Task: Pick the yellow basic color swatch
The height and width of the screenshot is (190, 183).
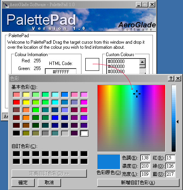Action: click(x=26, y=102)
